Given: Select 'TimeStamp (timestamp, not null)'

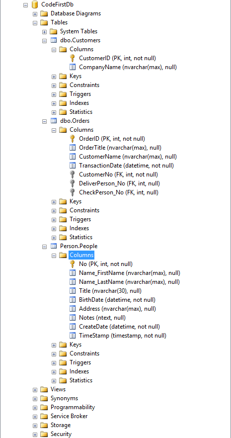Looking at the screenshot, I should (x=123, y=336).
